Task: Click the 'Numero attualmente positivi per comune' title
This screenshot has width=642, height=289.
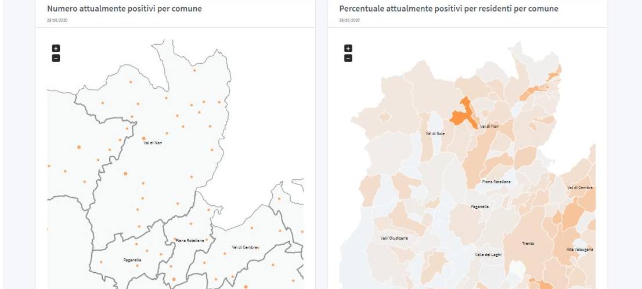Action: coord(124,9)
